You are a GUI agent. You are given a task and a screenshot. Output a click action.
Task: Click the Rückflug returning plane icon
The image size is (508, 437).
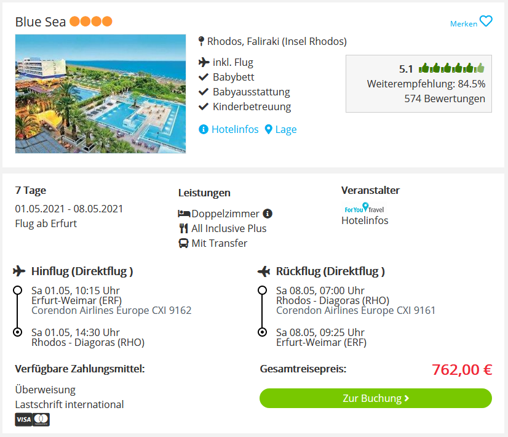[264, 271]
